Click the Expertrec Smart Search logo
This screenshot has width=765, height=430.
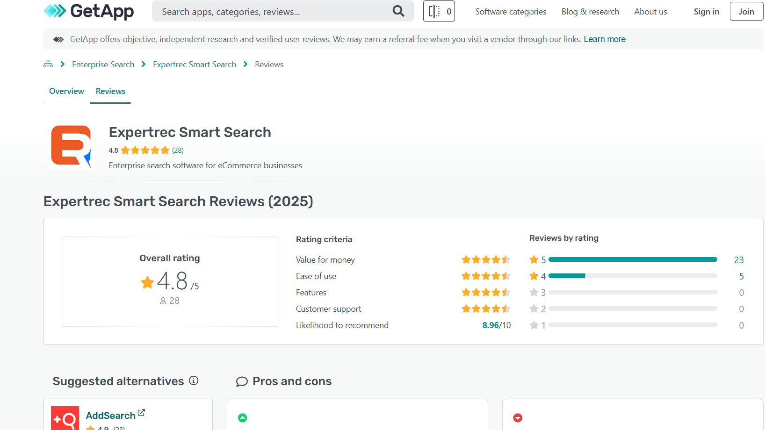[x=71, y=147]
